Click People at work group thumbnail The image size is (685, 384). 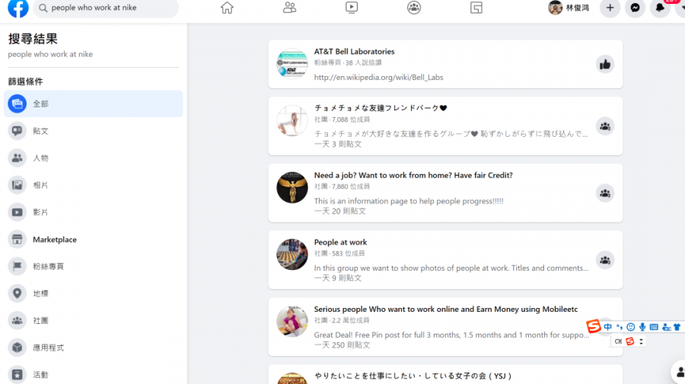[292, 255]
